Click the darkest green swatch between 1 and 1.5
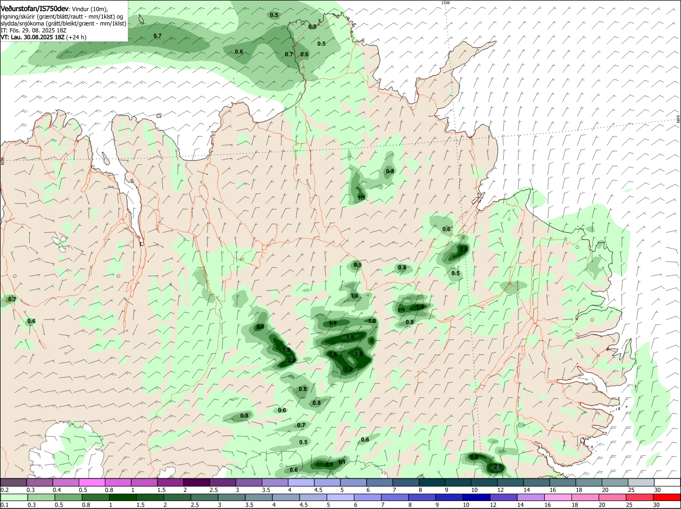681x509 pixels. click(122, 497)
